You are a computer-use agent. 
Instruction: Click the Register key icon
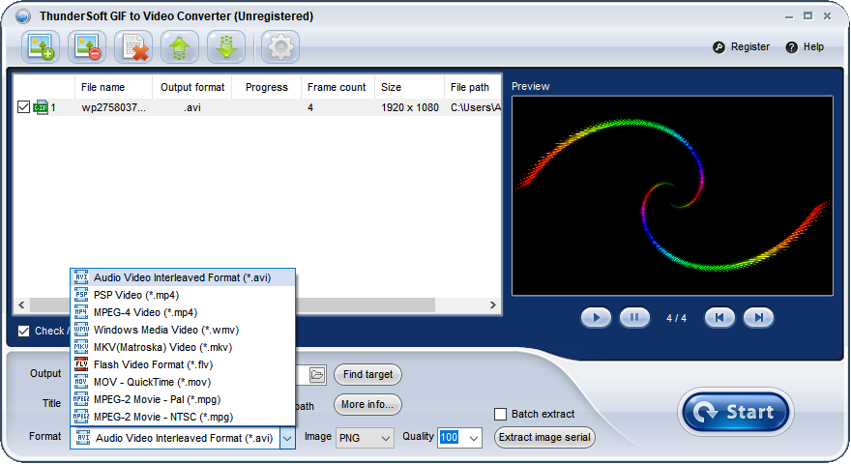click(x=719, y=47)
